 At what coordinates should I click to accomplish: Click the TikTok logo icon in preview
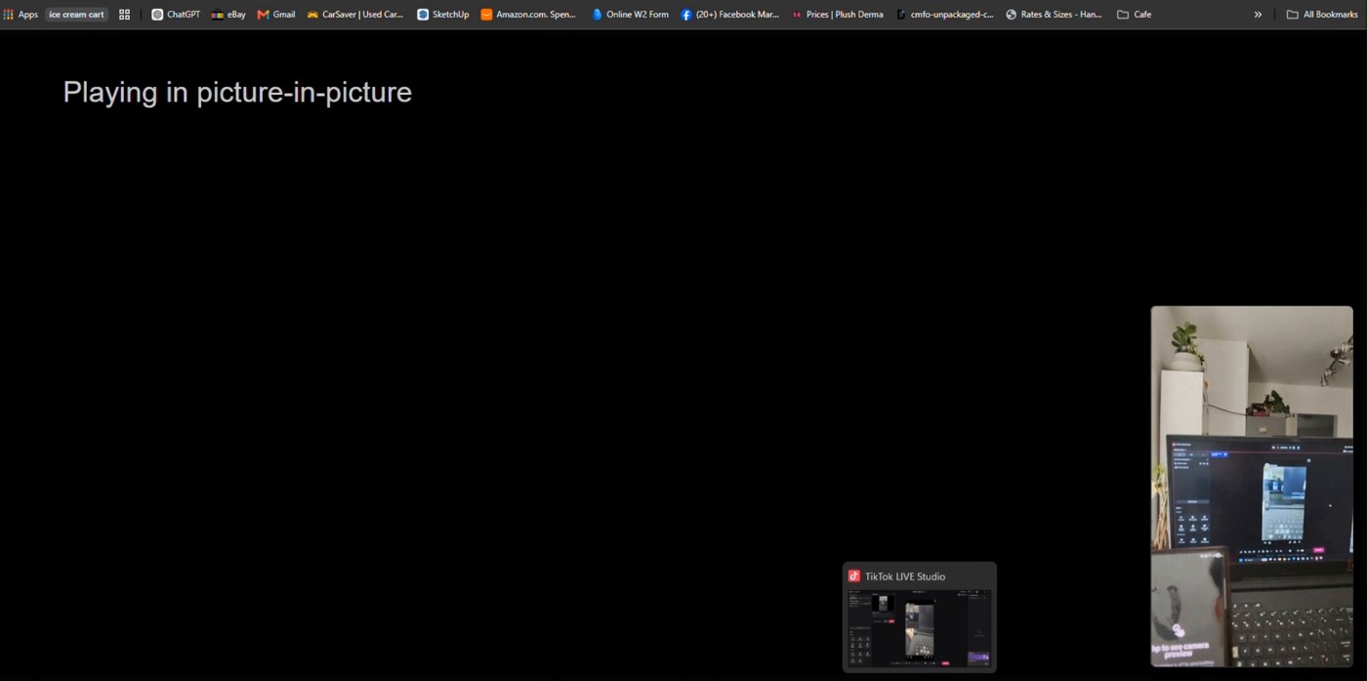(854, 576)
